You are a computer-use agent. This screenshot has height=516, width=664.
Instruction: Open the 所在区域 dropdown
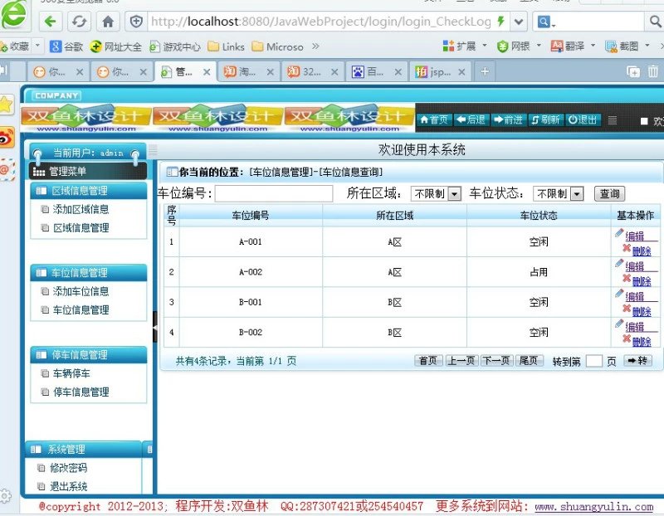[436, 194]
